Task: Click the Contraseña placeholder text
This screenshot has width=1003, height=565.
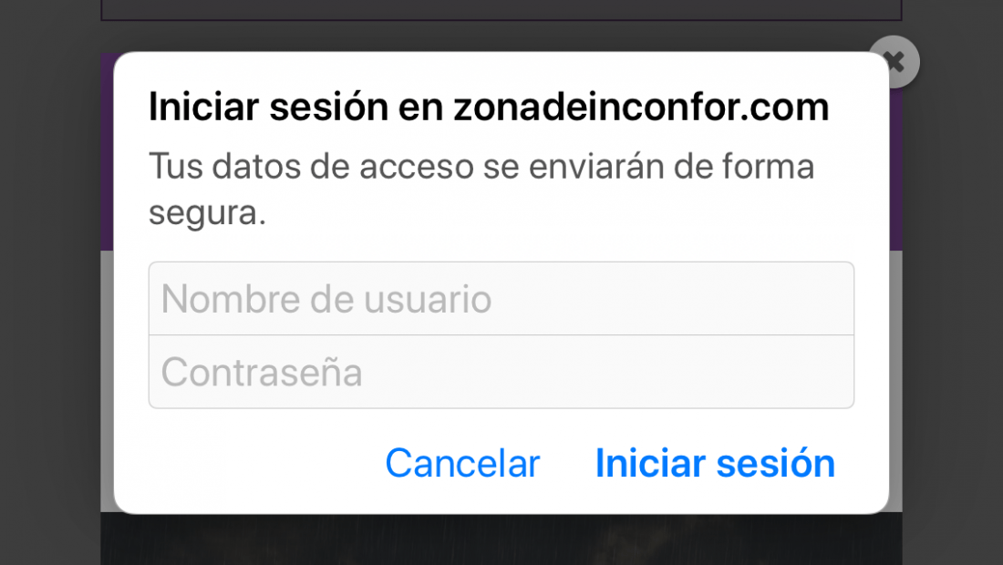Action: (262, 372)
